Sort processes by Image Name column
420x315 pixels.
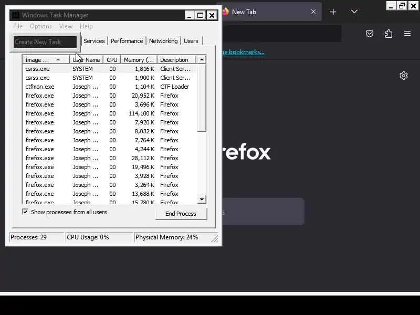[x=46, y=60]
